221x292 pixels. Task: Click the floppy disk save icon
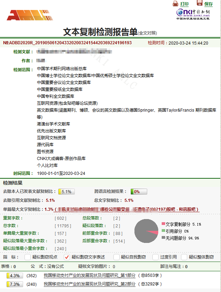click(199, 3)
